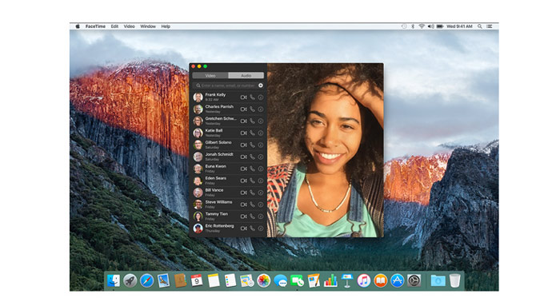Call Eden Sears with phone icon
Image resolution: width=560 pixels, height=306 pixels.
252,181
